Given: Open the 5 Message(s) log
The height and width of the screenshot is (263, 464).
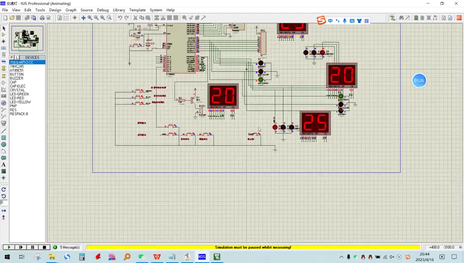Looking at the screenshot, I should tap(69, 247).
